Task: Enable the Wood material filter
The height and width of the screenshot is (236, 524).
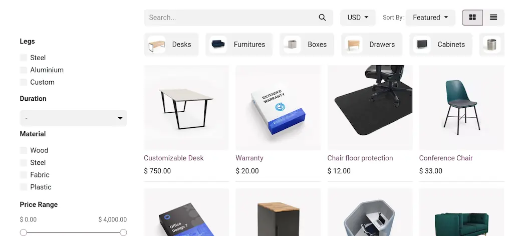Action: [x=24, y=150]
